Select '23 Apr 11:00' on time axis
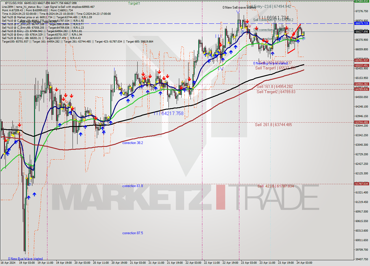 [267, 263]
